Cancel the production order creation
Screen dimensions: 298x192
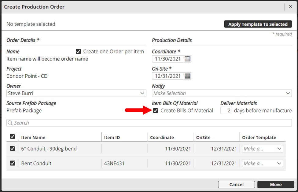click(236, 184)
